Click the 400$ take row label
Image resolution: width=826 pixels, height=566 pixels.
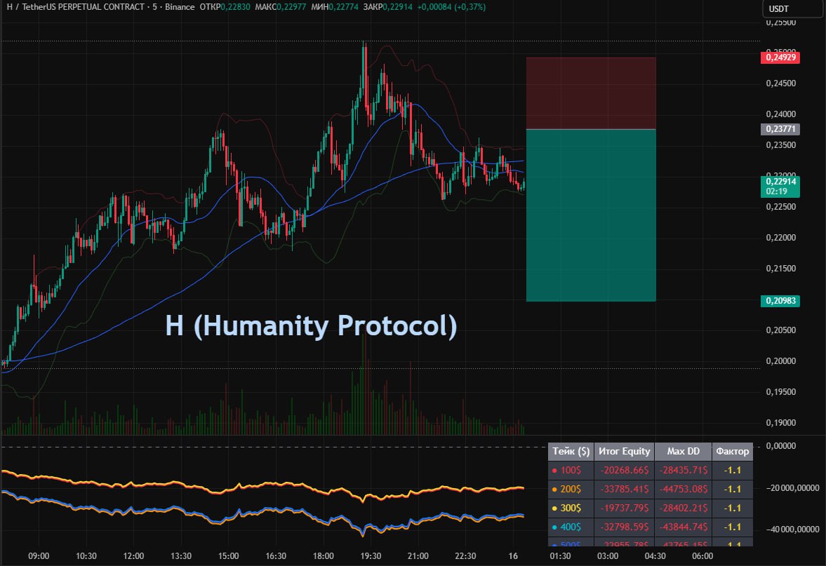571,527
